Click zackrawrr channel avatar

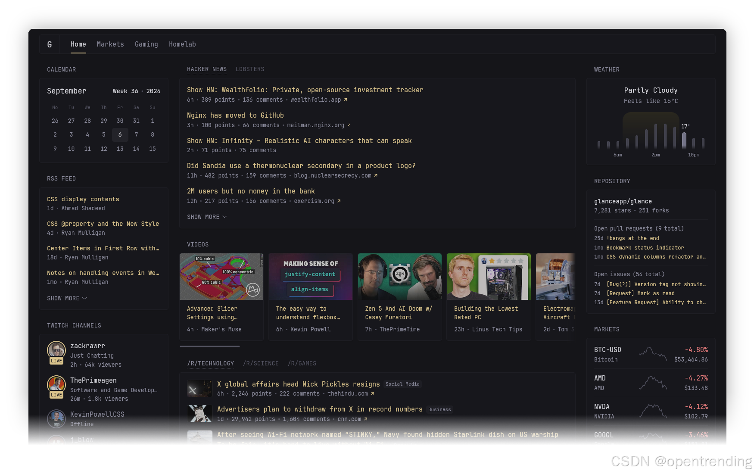coord(56,350)
